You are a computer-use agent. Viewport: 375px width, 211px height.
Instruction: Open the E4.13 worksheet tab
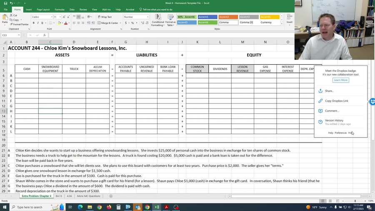tap(59, 196)
